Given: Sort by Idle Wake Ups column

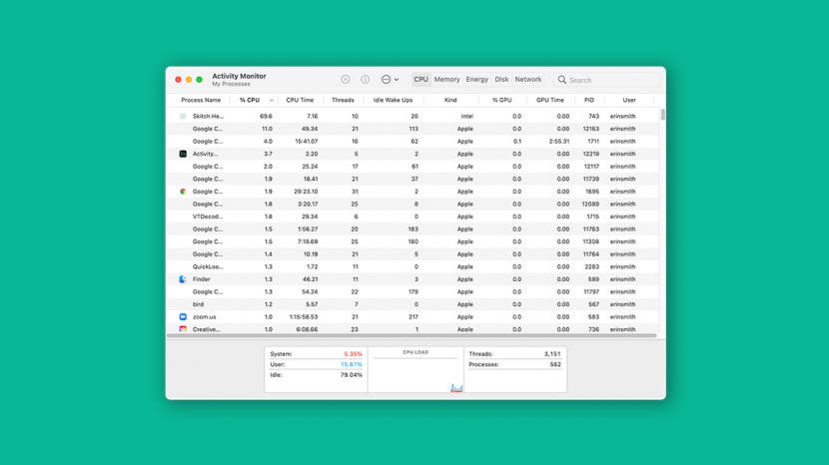Looking at the screenshot, I should tap(393, 100).
